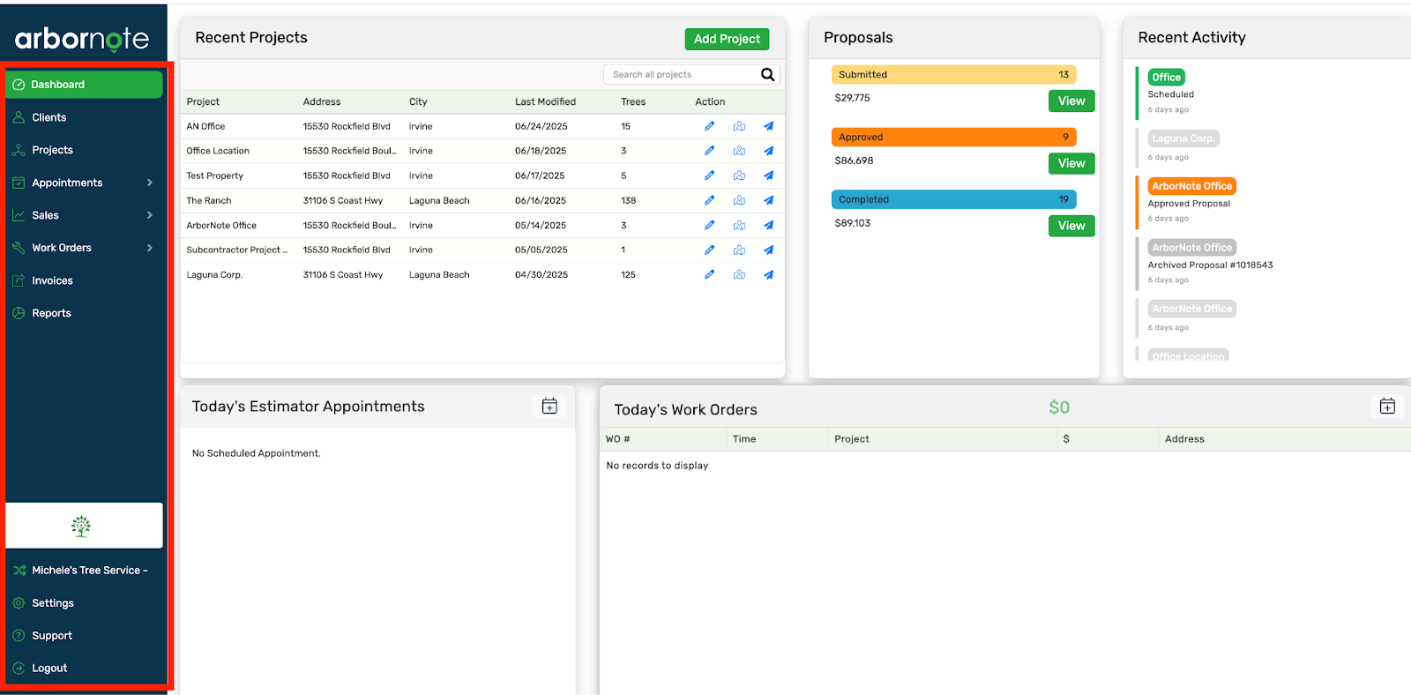This screenshot has height=695, width=1411.
Task: Click send arrow icon for Subcontractor Project
Action: point(768,250)
